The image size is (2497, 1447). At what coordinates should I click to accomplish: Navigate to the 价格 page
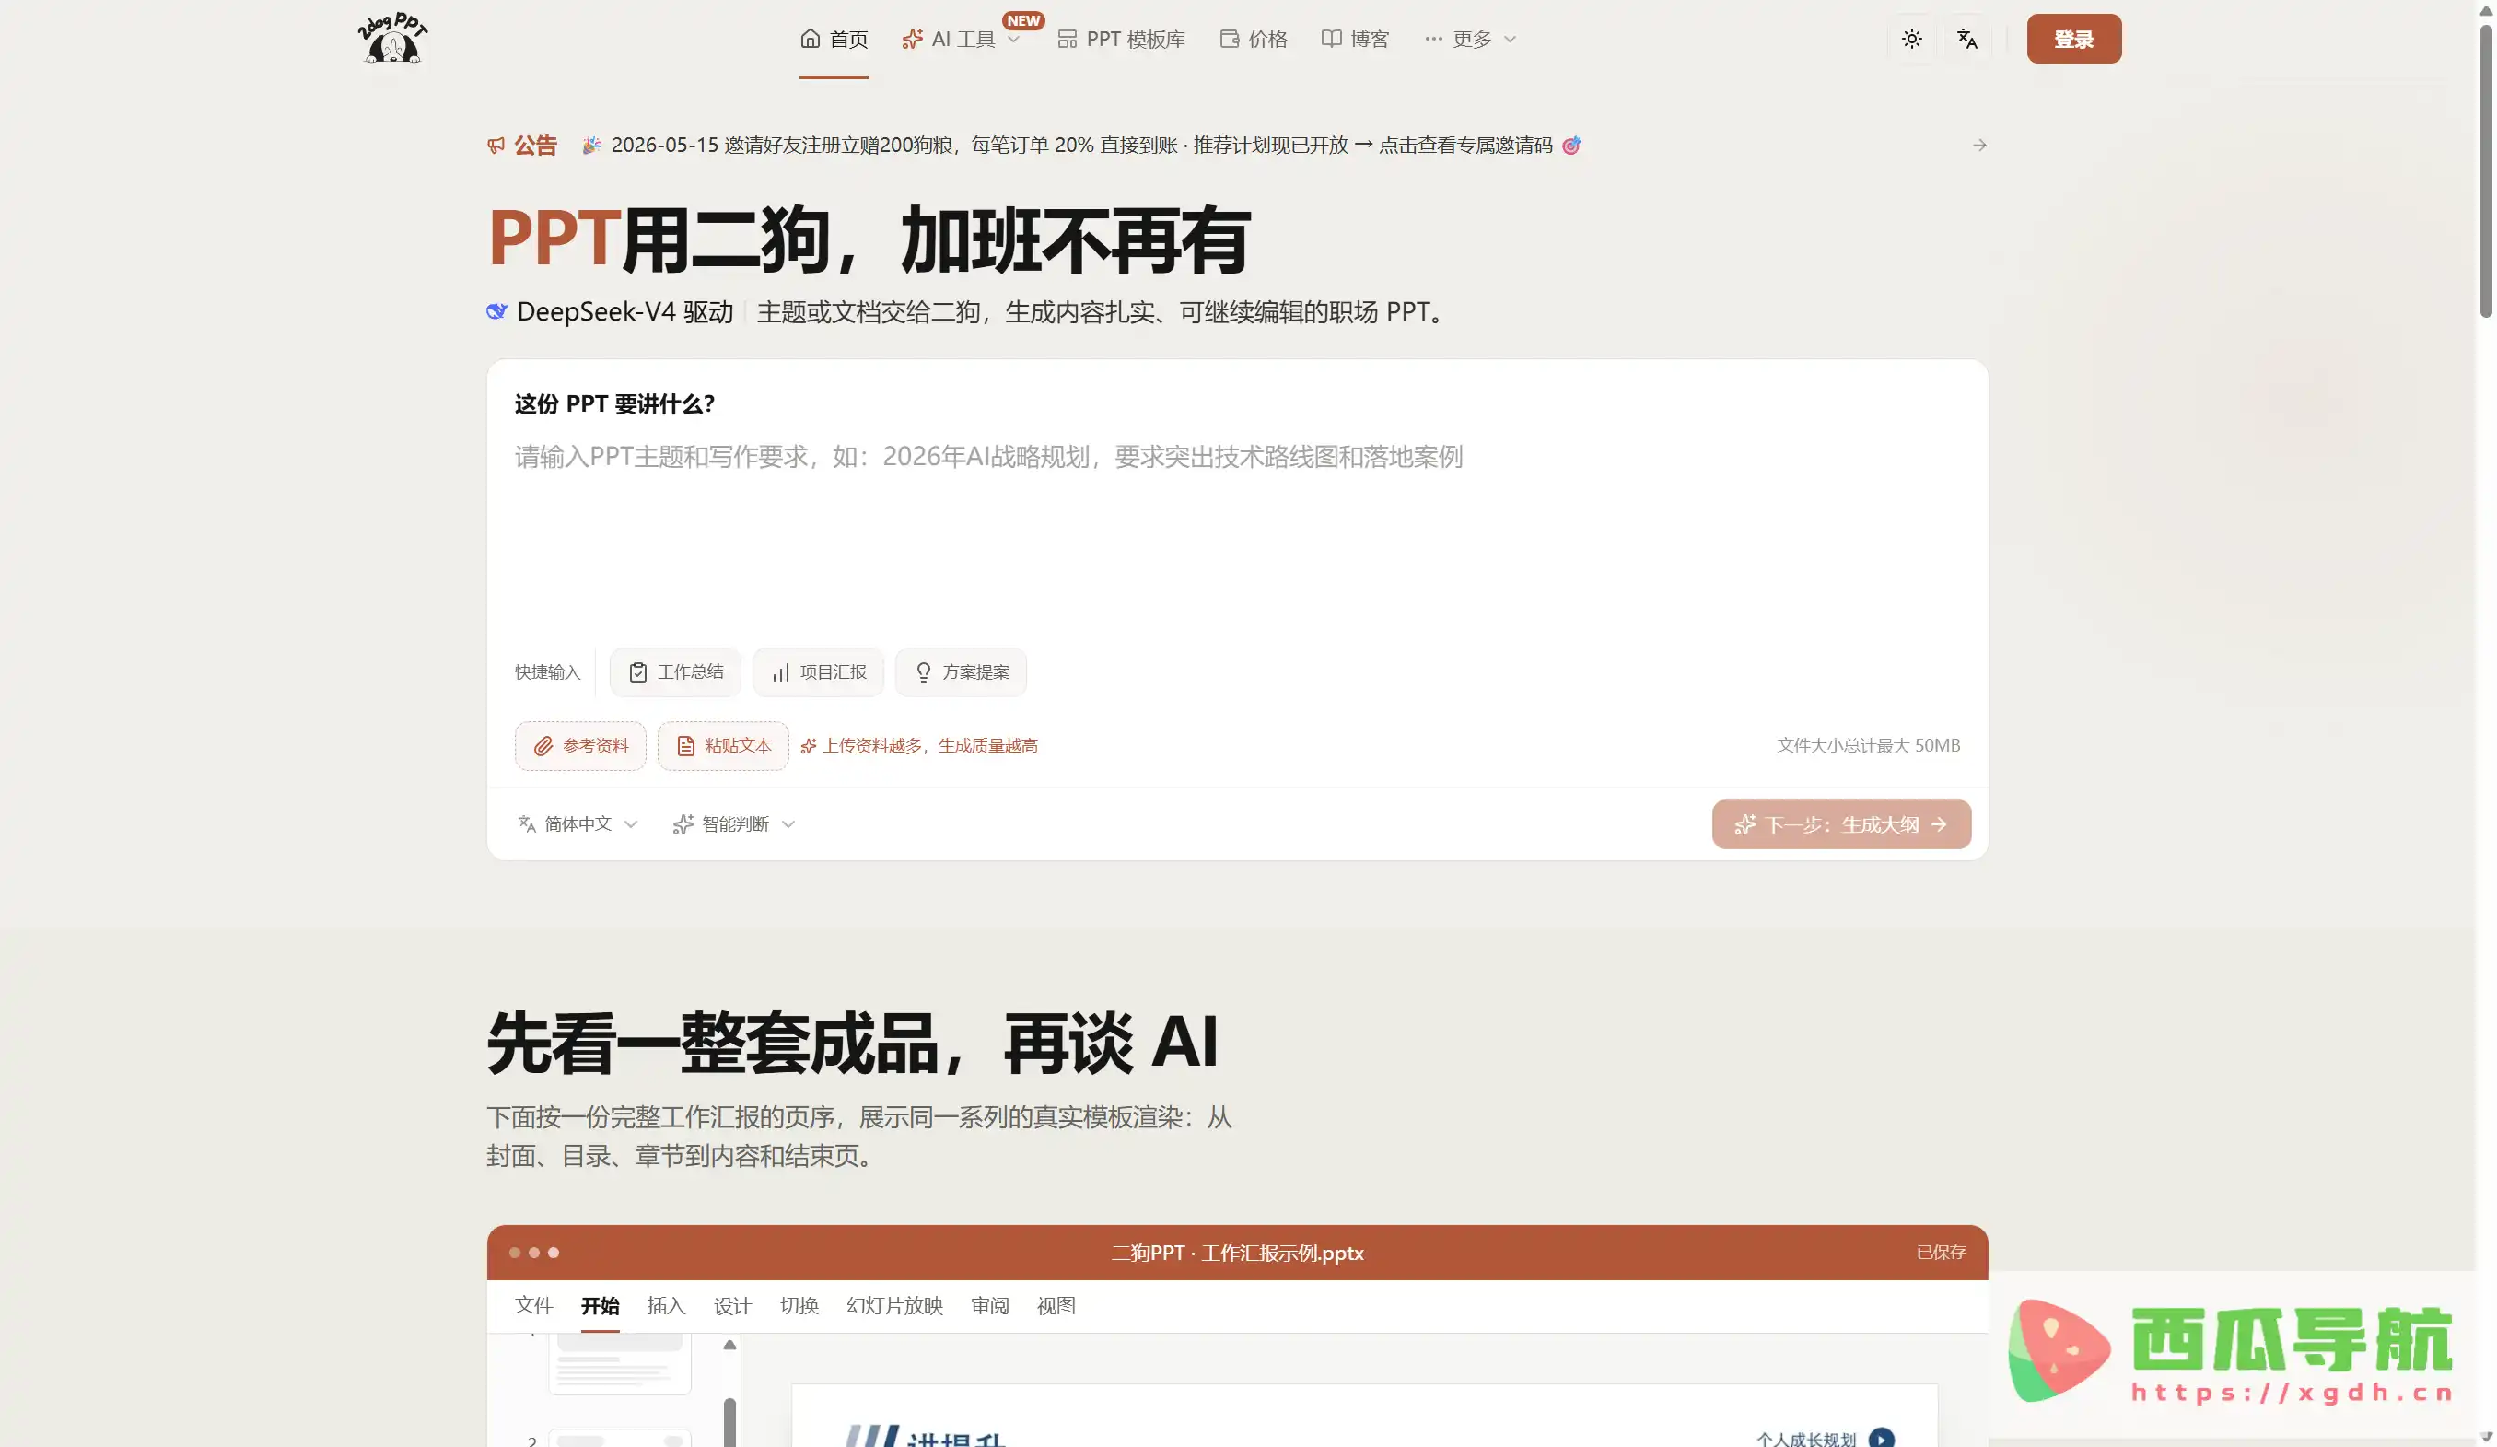[1254, 39]
